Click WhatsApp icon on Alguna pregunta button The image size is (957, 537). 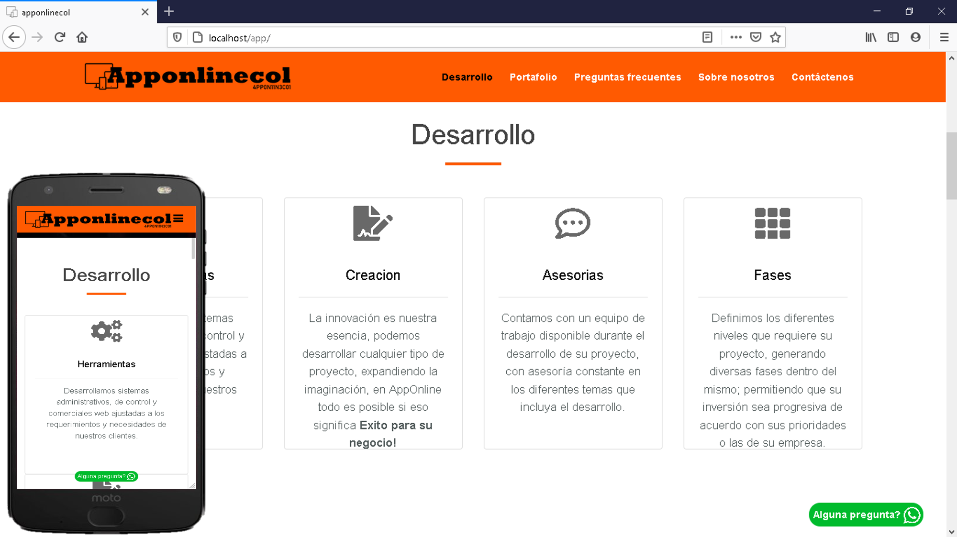point(912,515)
